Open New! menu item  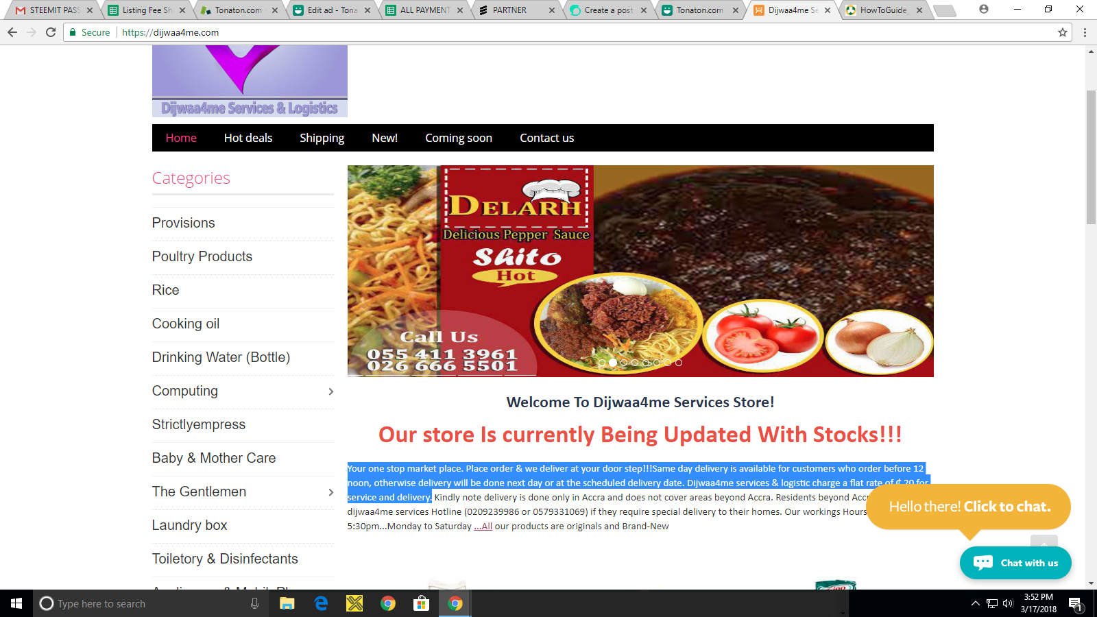coord(385,138)
